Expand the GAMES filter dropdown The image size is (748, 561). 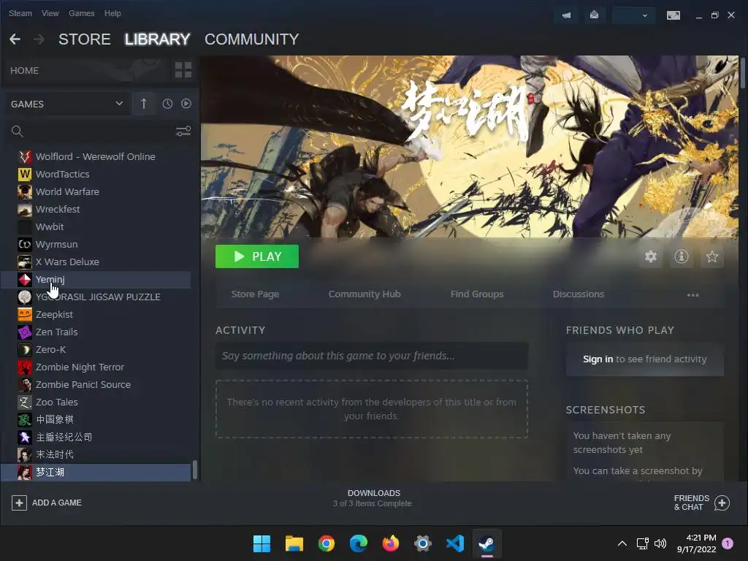[x=66, y=104]
